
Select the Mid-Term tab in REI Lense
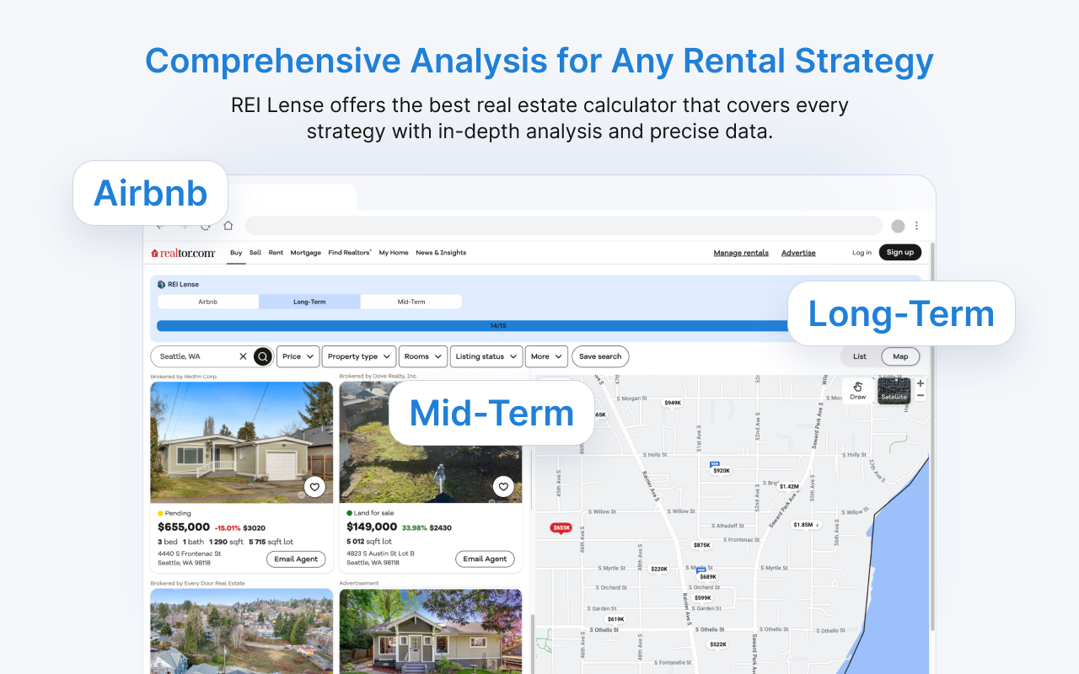click(x=411, y=302)
